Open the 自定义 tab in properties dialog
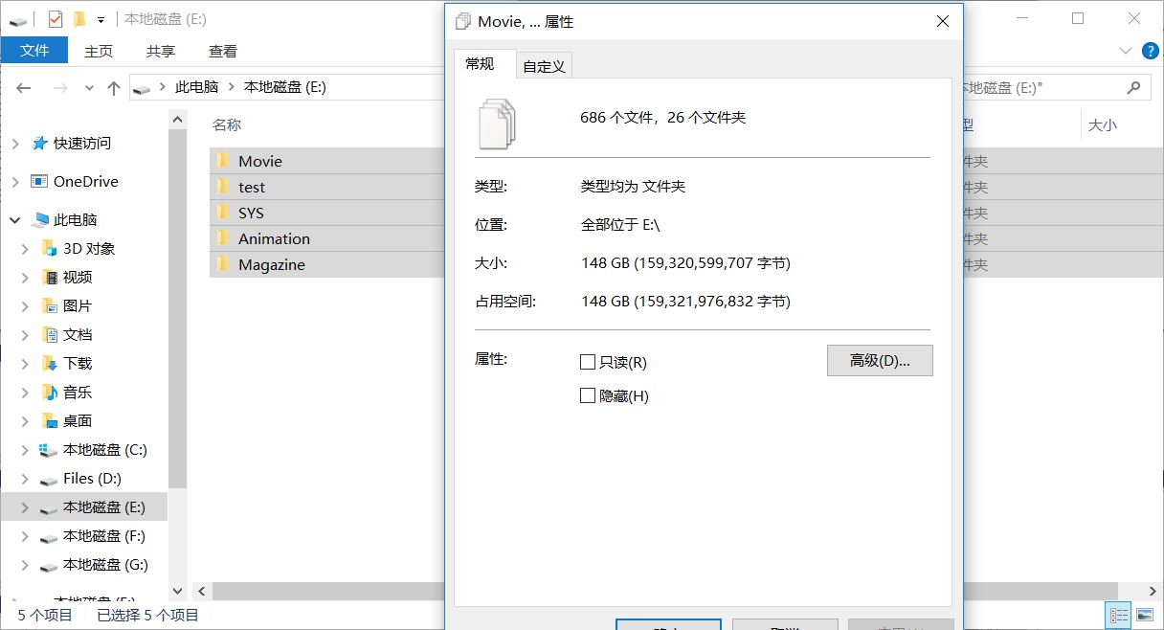1164x630 pixels. [x=544, y=66]
